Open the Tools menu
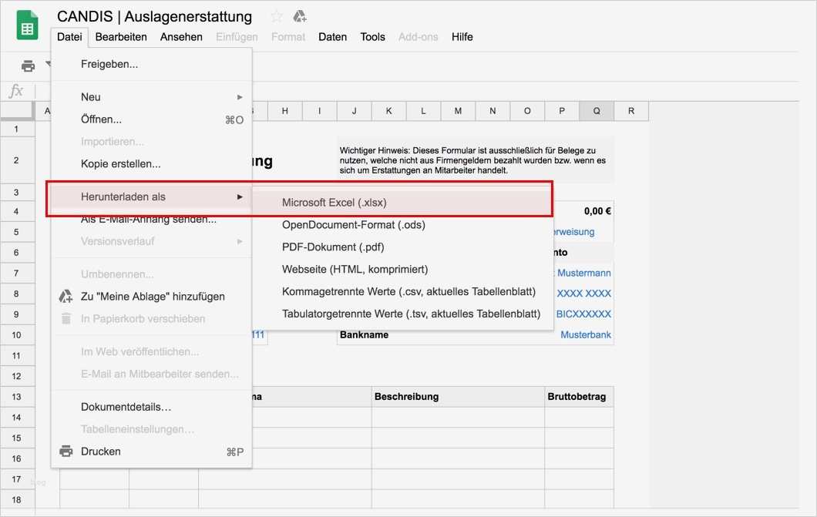Viewport: 817px width, 517px height. coord(372,36)
